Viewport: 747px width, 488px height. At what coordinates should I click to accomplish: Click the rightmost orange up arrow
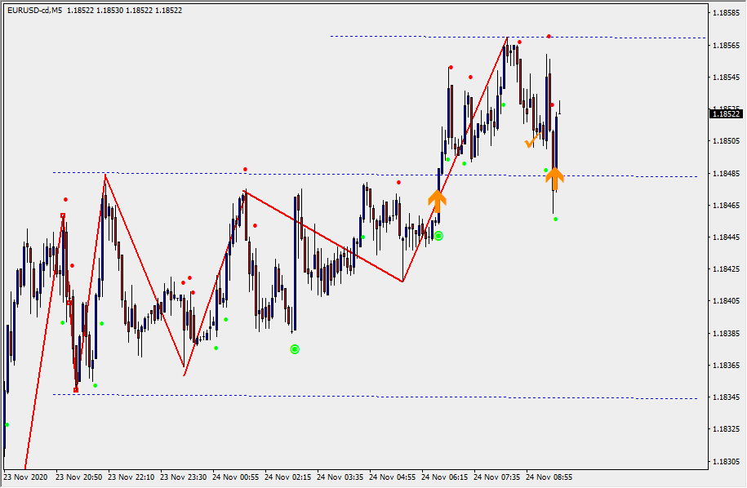pyautogui.click(x=554, y=177)
